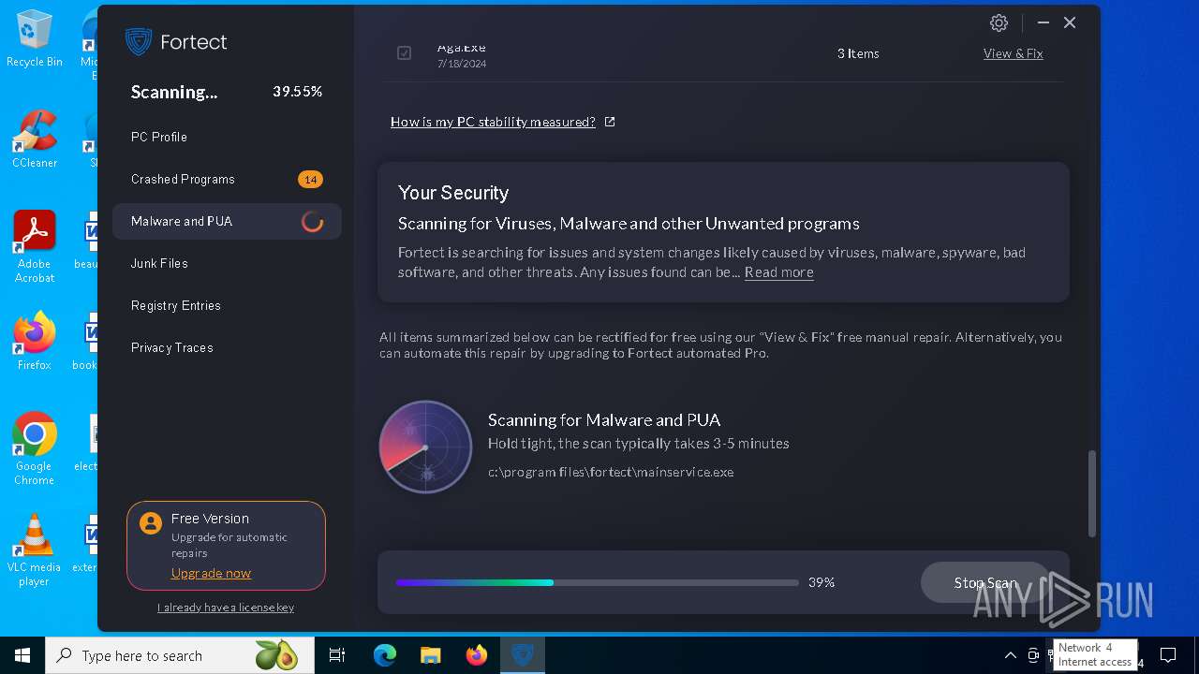Open Recycle Bin on desktop
Screen dimensions: 1199x674
35,39
